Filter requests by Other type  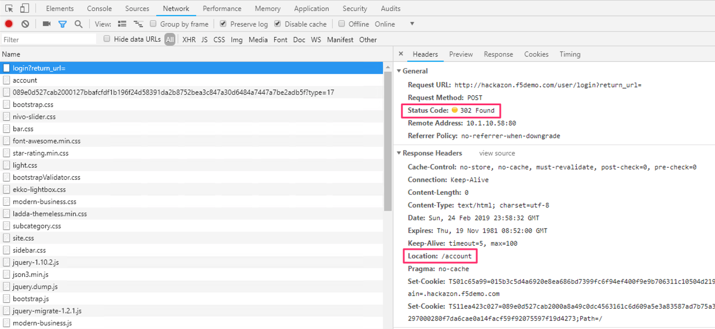pos(368,40)
